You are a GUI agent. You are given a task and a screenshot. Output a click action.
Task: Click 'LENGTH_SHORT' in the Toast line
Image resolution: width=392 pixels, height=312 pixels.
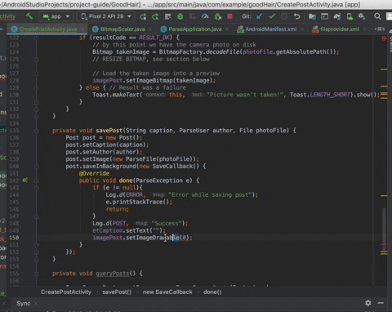point(330,95)
